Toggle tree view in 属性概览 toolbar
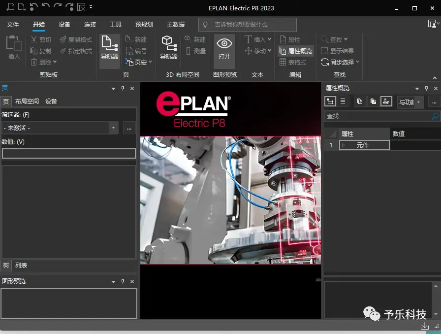 tap(330, 101)
